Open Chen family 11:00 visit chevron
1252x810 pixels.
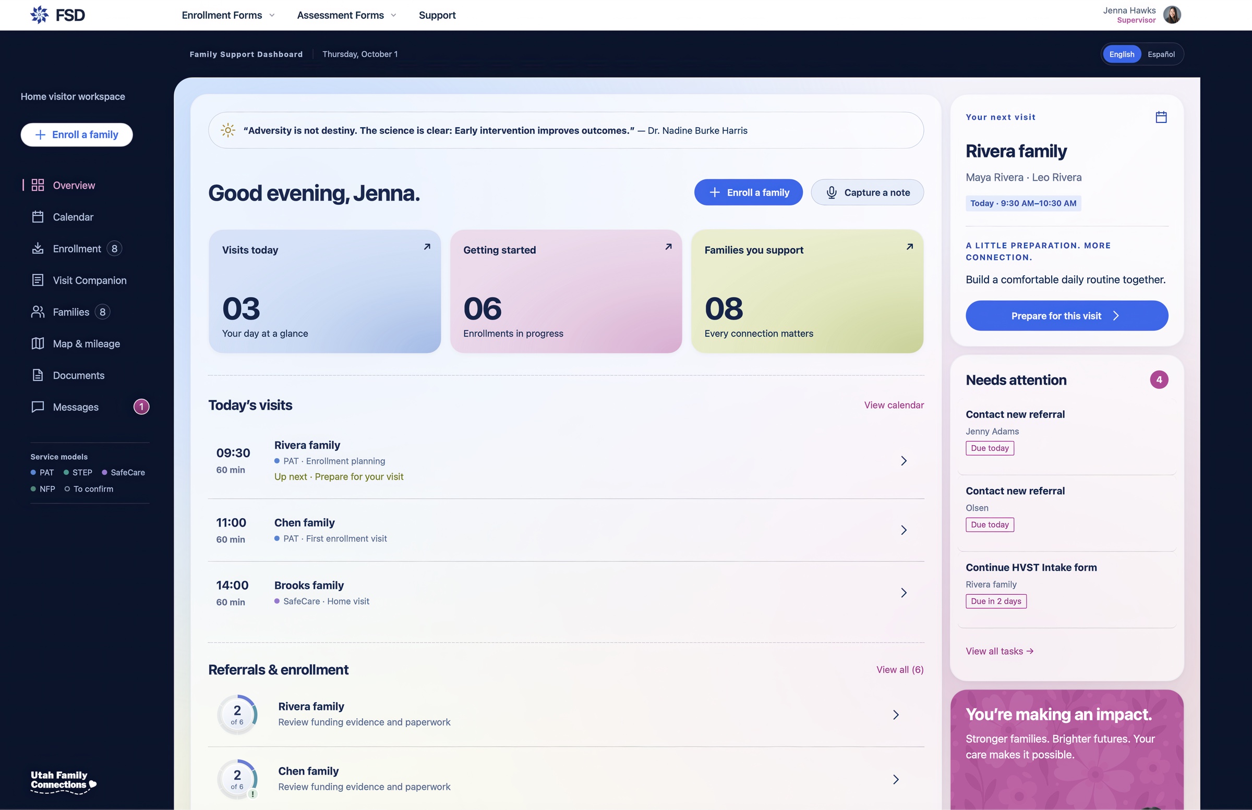(x=903, y=530)
